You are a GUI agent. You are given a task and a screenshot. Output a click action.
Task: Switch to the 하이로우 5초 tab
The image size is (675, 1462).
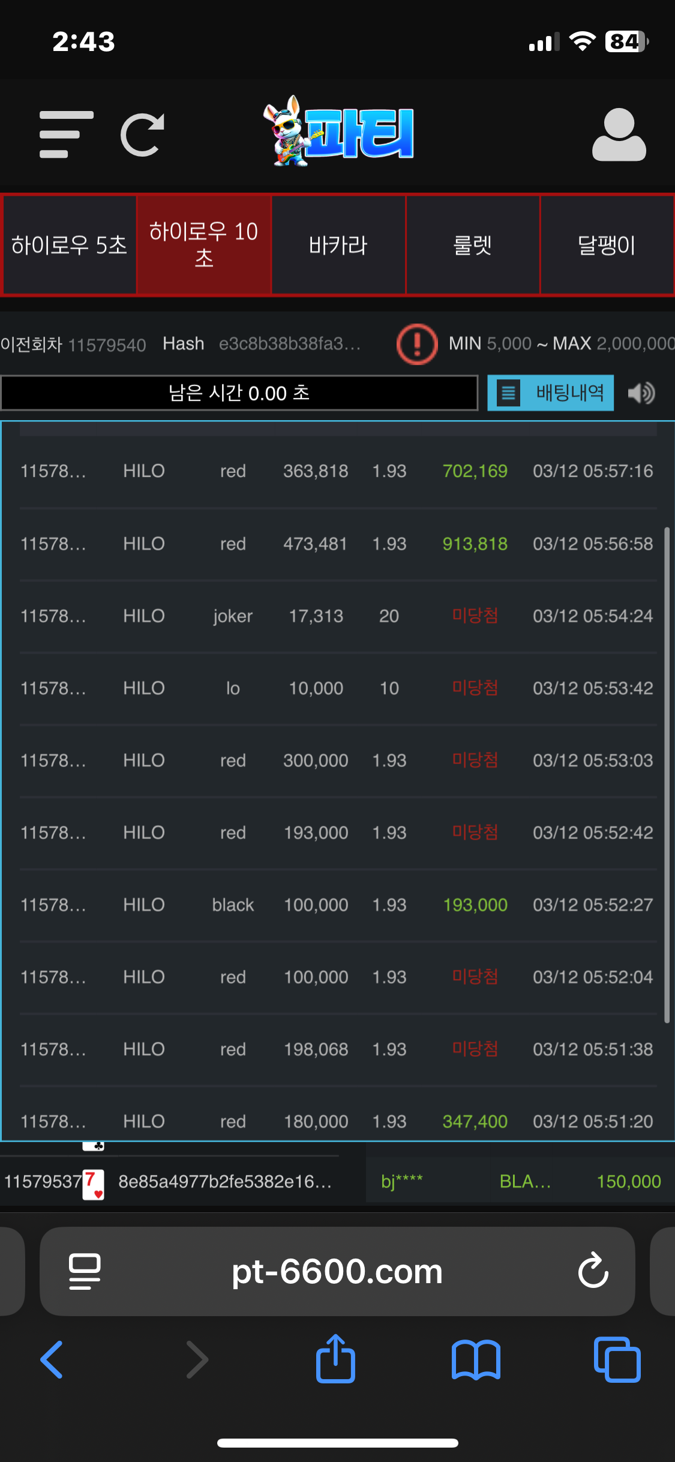click(x=69, y=245)
